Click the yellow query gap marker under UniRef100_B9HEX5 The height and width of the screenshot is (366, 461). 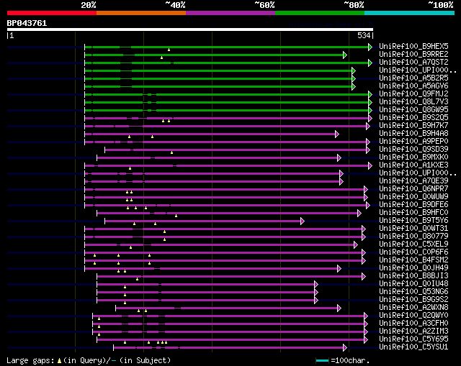coord(169,50)
